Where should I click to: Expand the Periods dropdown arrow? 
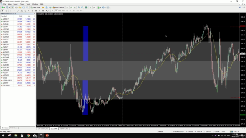pyautogui.click(x=105, y=7)
